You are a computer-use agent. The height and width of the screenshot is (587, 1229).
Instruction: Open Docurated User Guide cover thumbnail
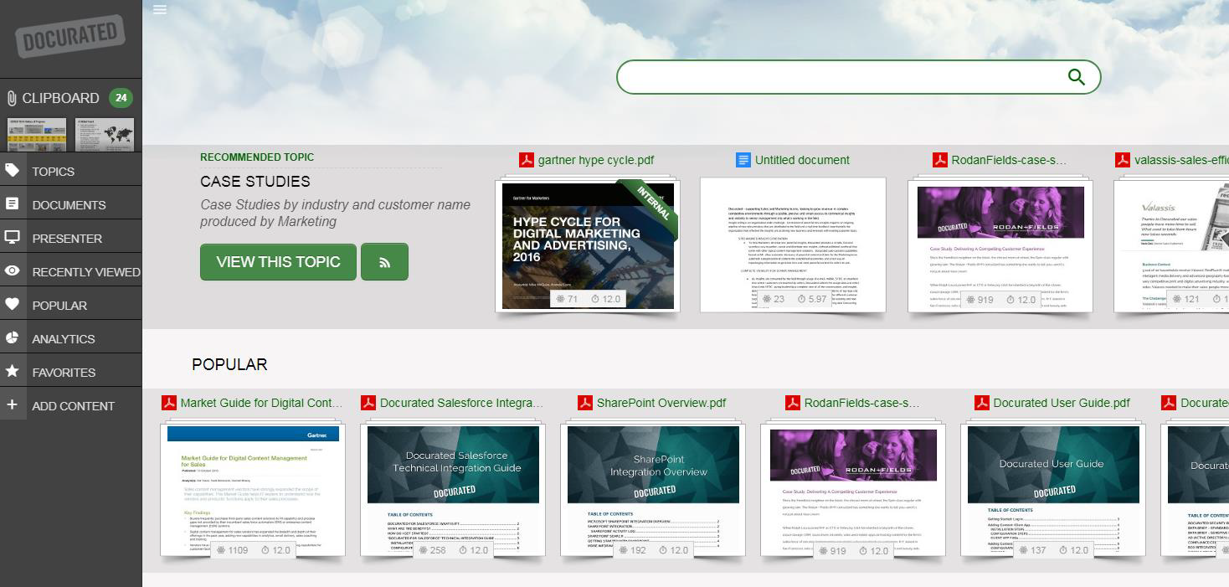point(1053,489)
